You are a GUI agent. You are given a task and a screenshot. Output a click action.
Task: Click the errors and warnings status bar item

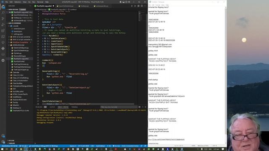pos(23,146)
